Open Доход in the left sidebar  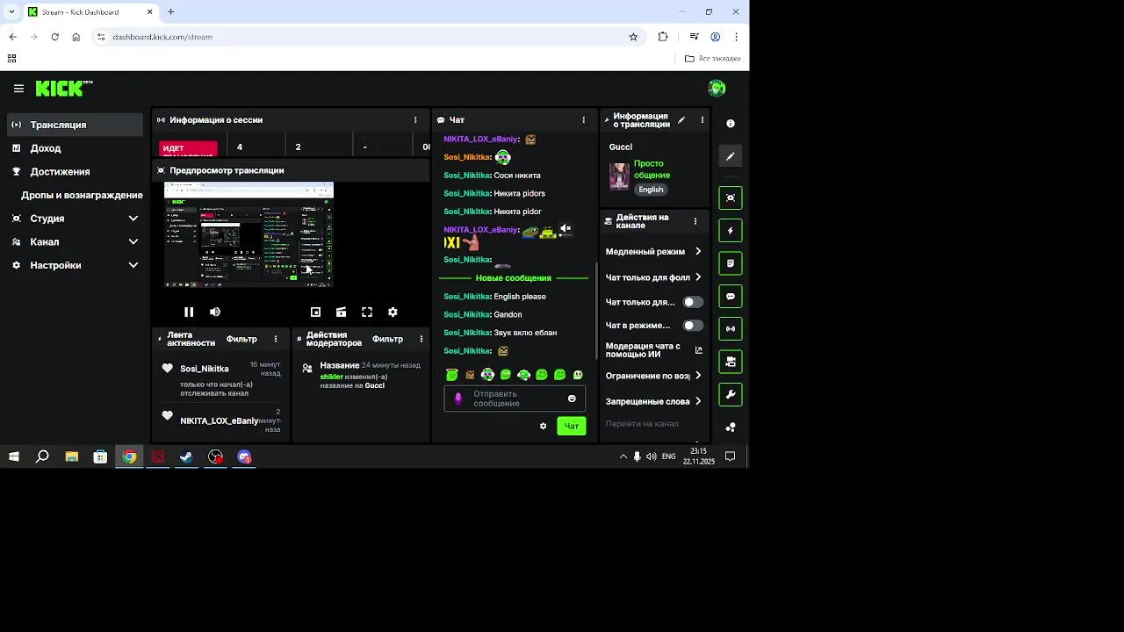click(75, 148)
